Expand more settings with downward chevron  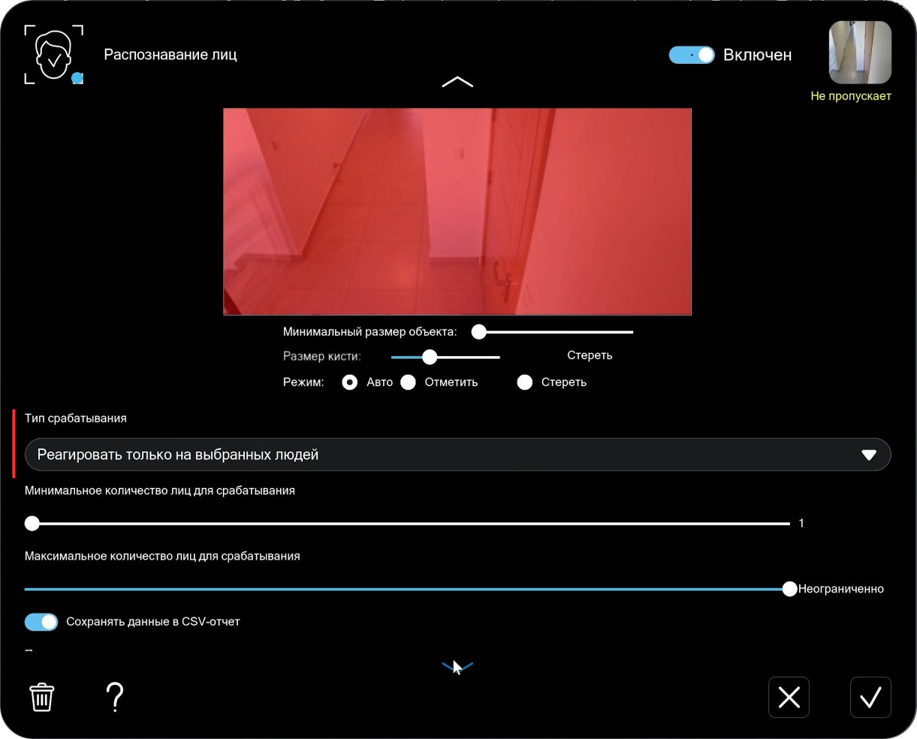457,666
